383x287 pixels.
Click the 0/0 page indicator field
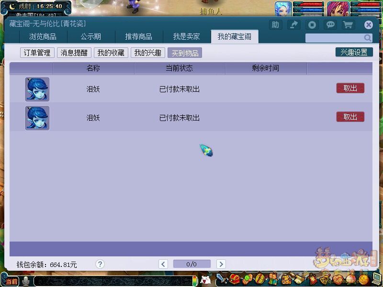coord(192,264)
